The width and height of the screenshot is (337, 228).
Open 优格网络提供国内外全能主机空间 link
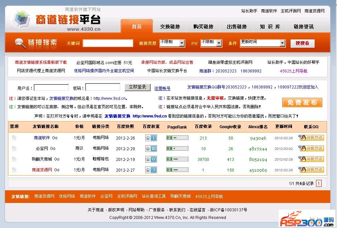click(x=104, y=71)
